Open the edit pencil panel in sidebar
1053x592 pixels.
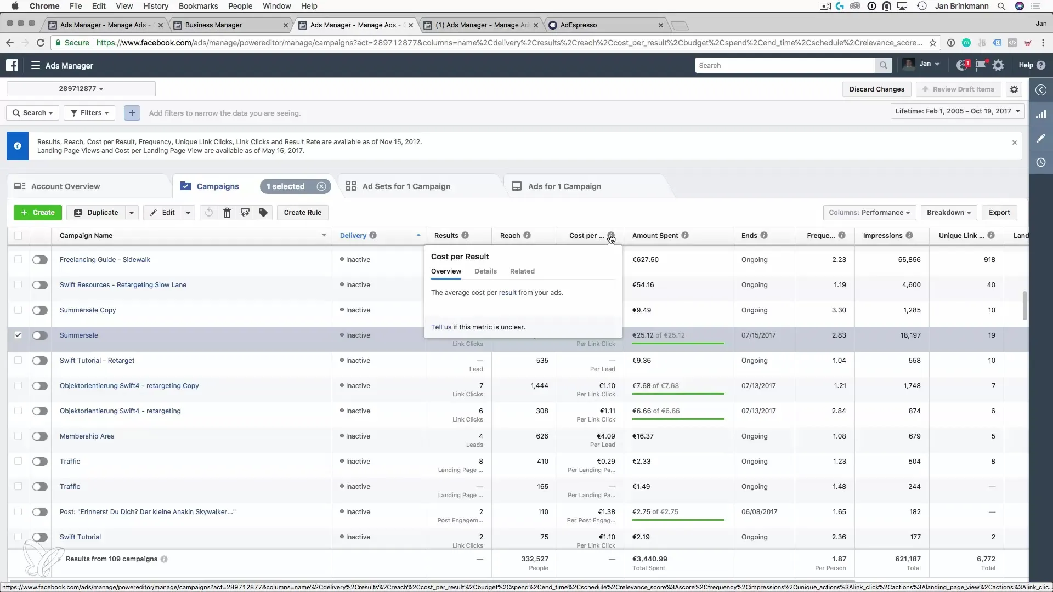point(1041,138)
